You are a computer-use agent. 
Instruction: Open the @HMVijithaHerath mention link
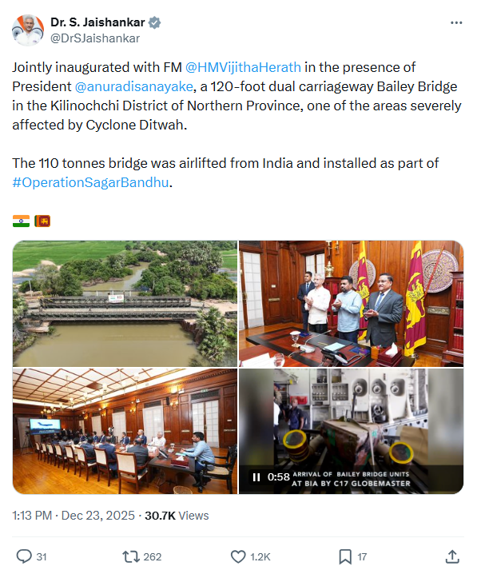[x=243, y=67]
